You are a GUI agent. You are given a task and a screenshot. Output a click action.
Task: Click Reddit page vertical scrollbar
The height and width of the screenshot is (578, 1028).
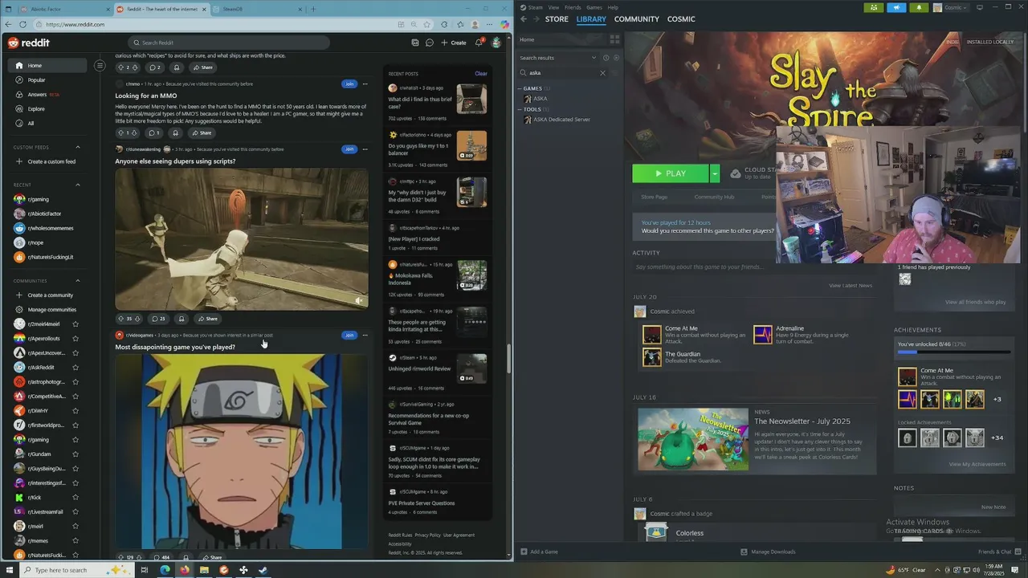508,360
